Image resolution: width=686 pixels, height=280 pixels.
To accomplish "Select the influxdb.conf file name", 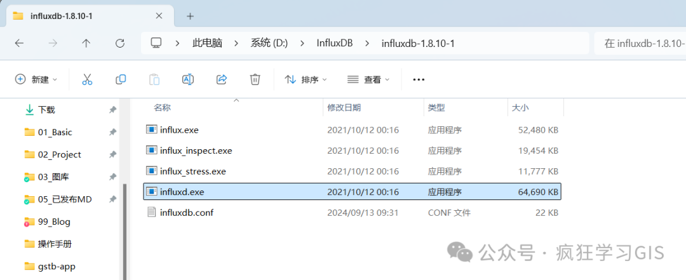I will pos(187,213).
